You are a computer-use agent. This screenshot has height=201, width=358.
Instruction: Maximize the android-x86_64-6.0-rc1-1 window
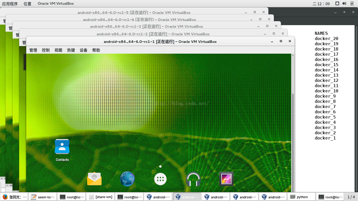[281, 41]
